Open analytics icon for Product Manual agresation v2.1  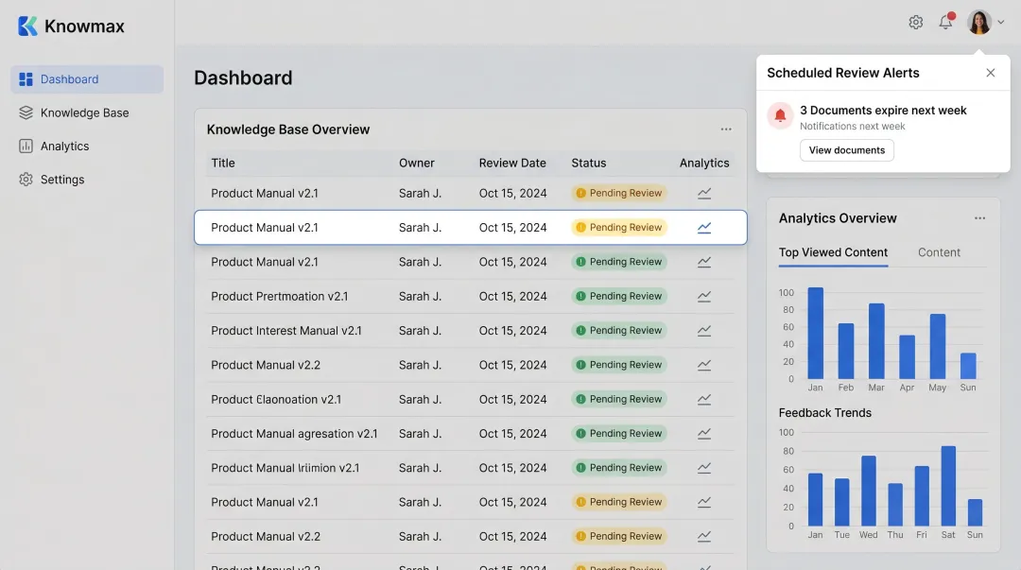704,434
